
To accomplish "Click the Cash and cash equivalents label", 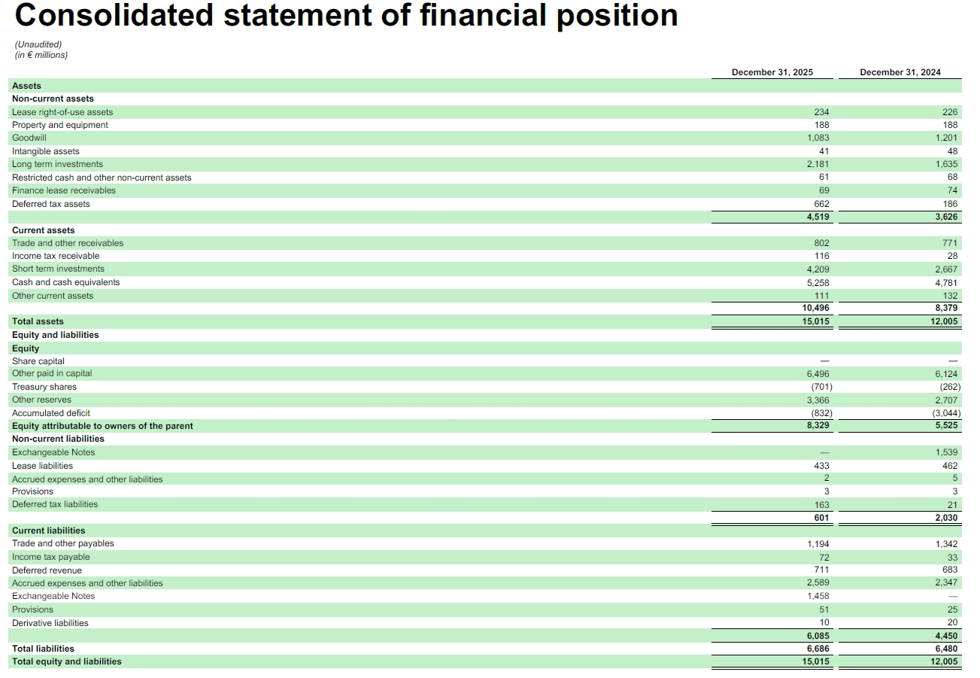I will [65, 282].
